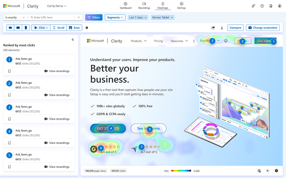
Task: View recordings for element rank 3
Action: pyautogui.click(x=57, y=119)
